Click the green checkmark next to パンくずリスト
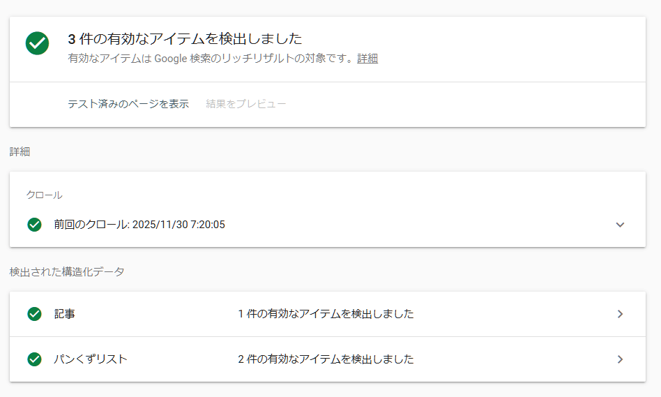This screenshot has width=661, height=397. tap(34, 359)
